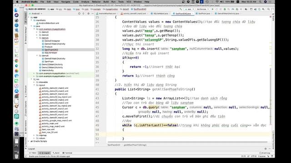Select MainActivity in the project tree
Screen dimensions: 291x163
pos(47,71)
